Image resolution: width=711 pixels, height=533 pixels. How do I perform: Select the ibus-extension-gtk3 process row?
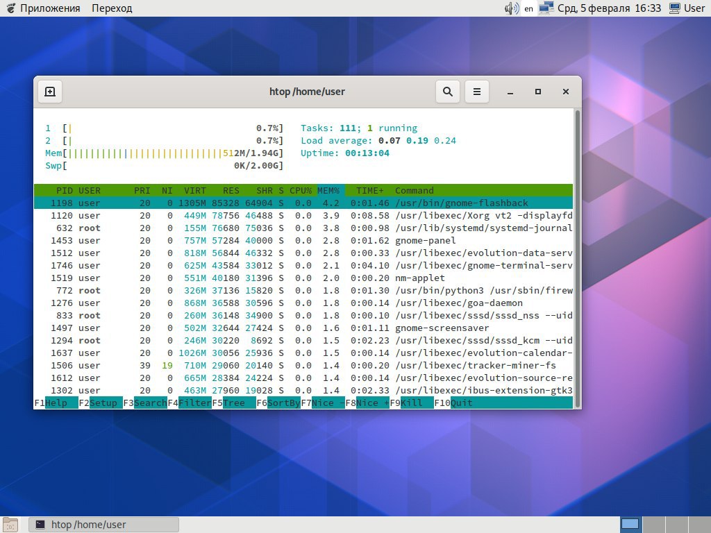point(303,390)
